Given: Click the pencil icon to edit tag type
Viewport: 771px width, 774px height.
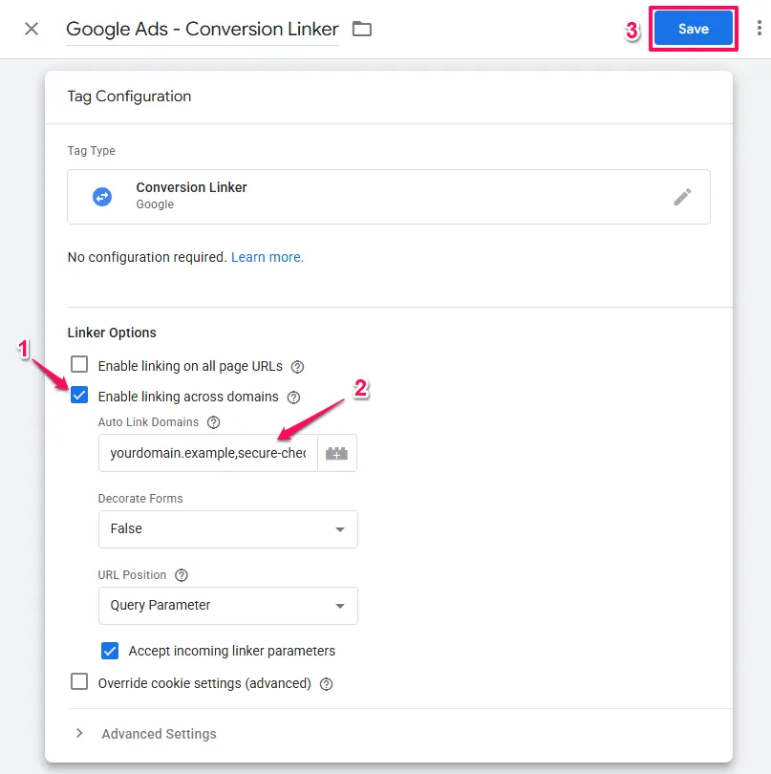Looking at the screenshot, I should [x=682, y=197].
